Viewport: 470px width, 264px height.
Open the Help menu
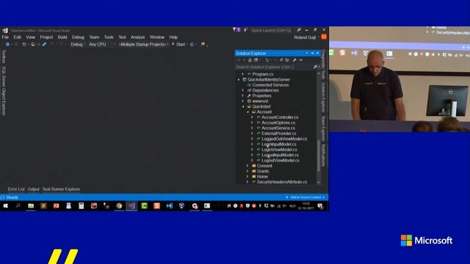(x=173, y=37)
